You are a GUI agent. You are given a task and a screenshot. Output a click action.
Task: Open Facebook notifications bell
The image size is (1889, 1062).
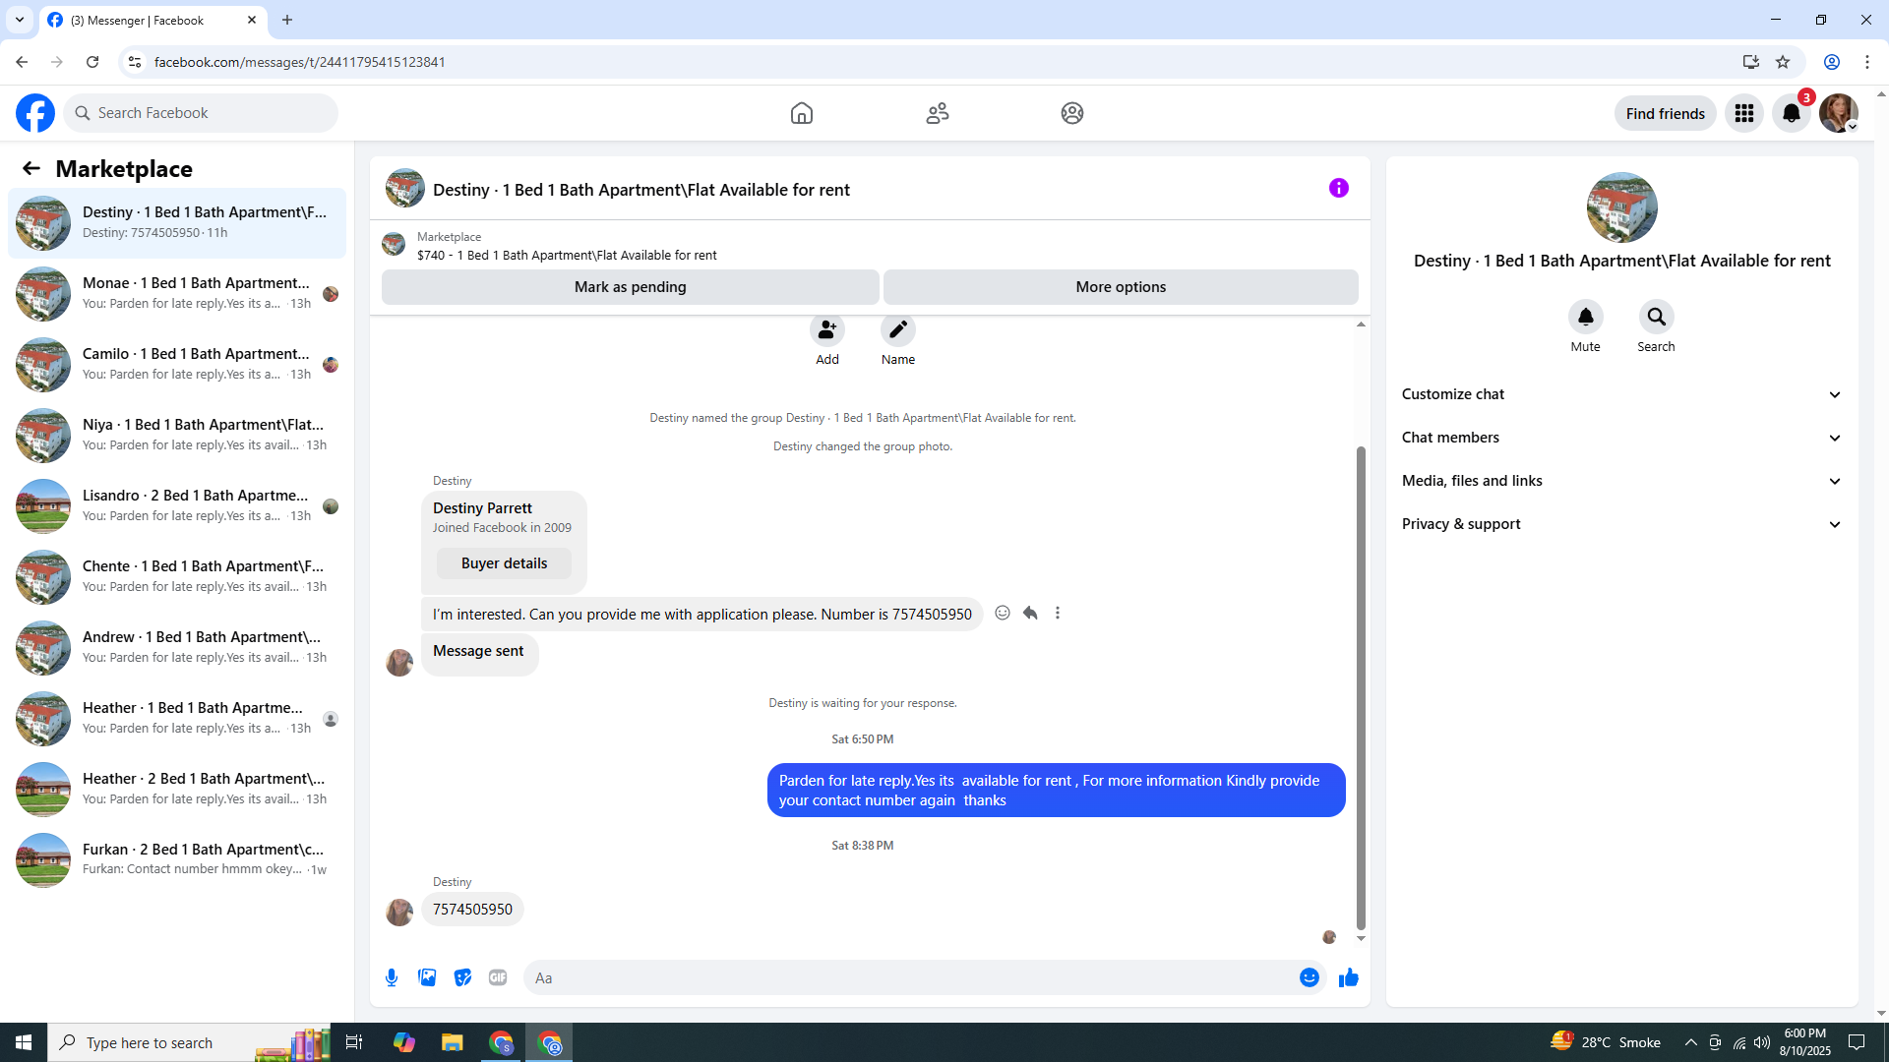[1791, 113]
